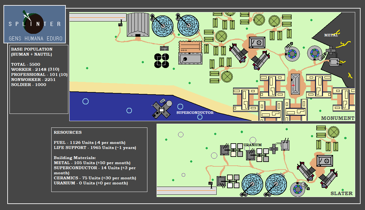Click the FUEL resource line

[x=90, y=143]
